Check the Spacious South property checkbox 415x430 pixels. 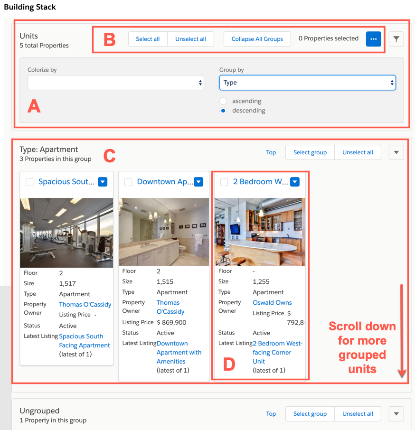[29, 182]
